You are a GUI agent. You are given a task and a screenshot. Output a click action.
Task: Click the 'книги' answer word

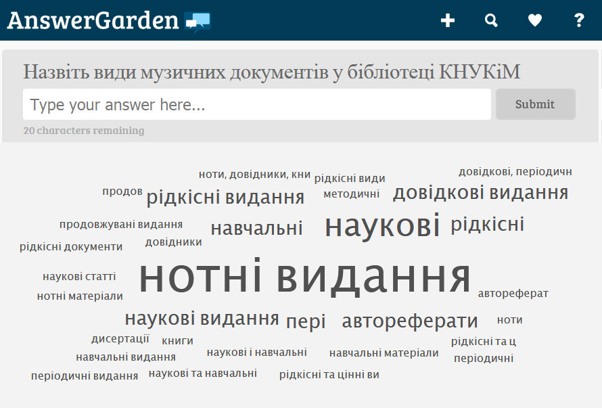click(x=177, y=341)
